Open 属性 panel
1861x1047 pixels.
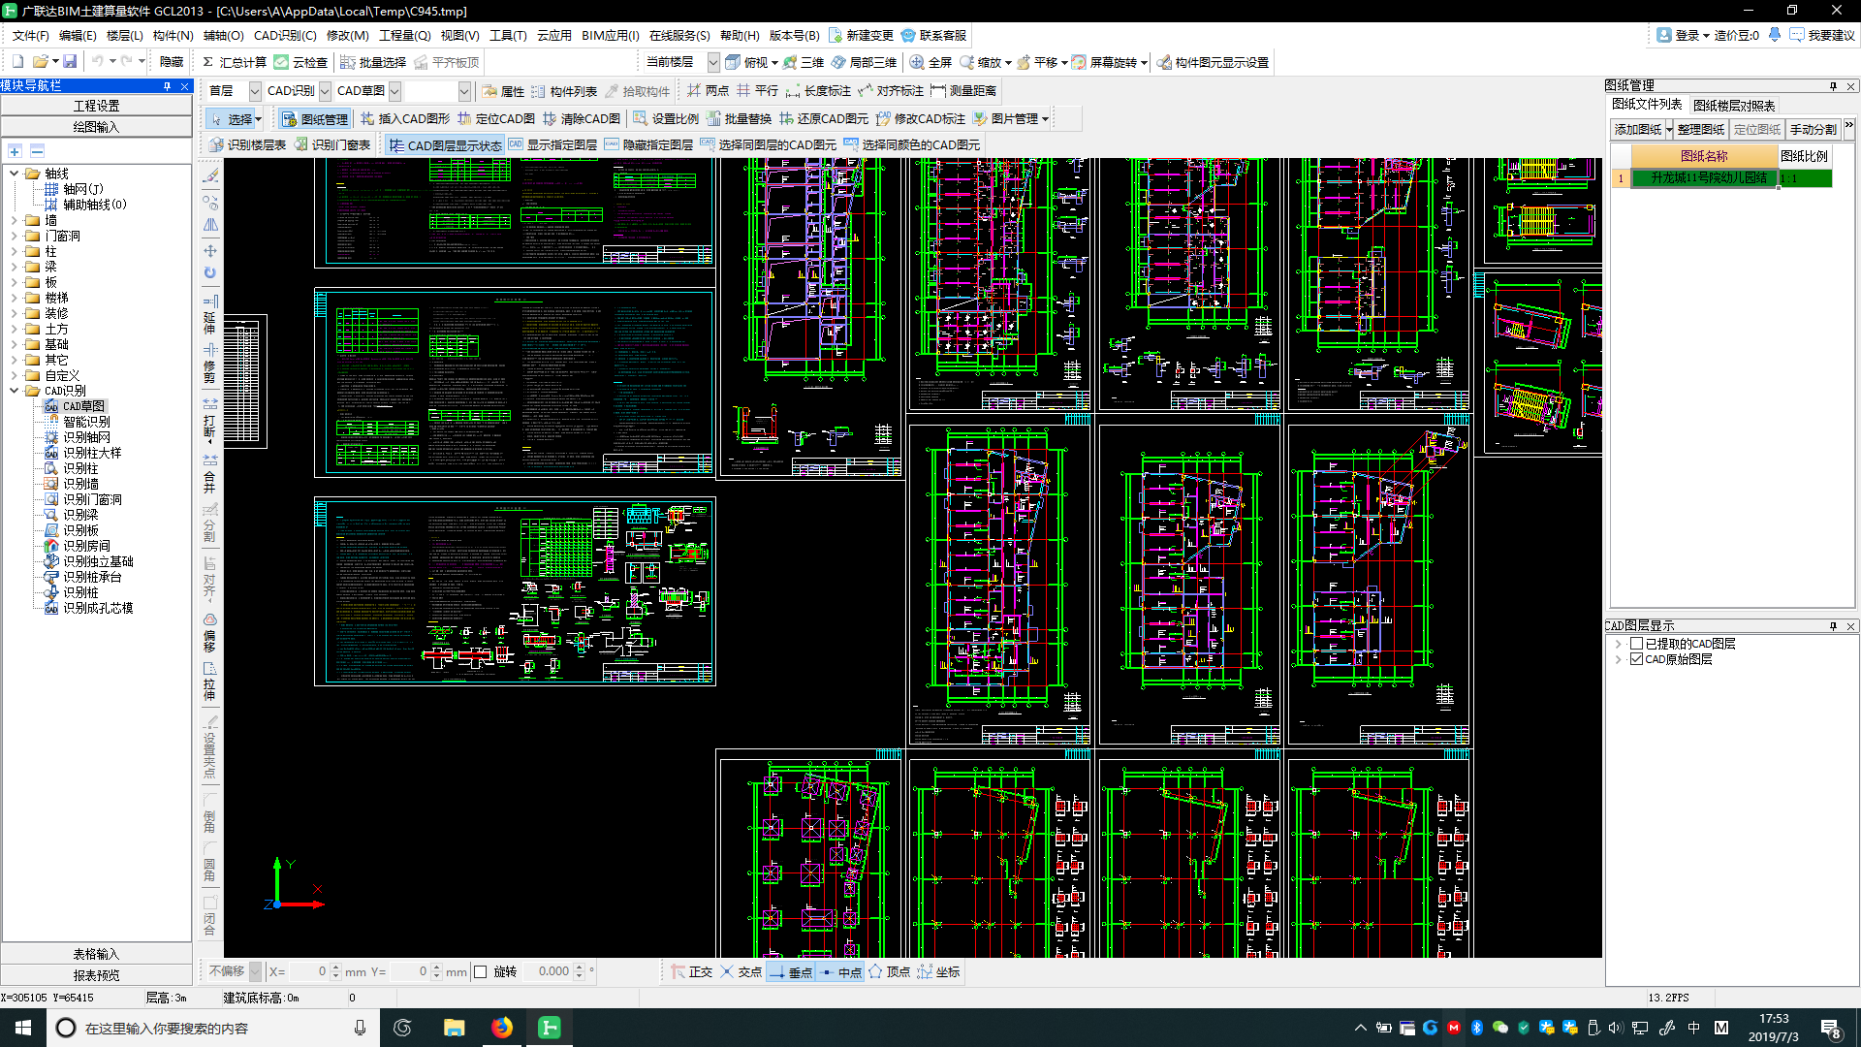(504, 91)
